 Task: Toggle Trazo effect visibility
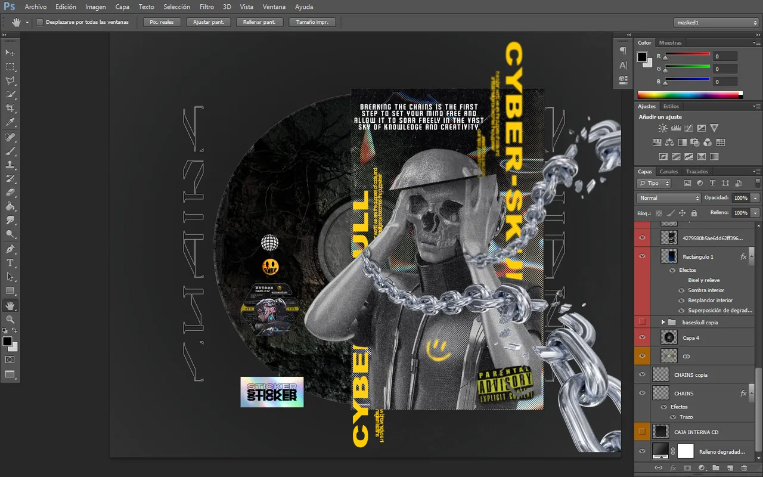click(x=673, y=417)
